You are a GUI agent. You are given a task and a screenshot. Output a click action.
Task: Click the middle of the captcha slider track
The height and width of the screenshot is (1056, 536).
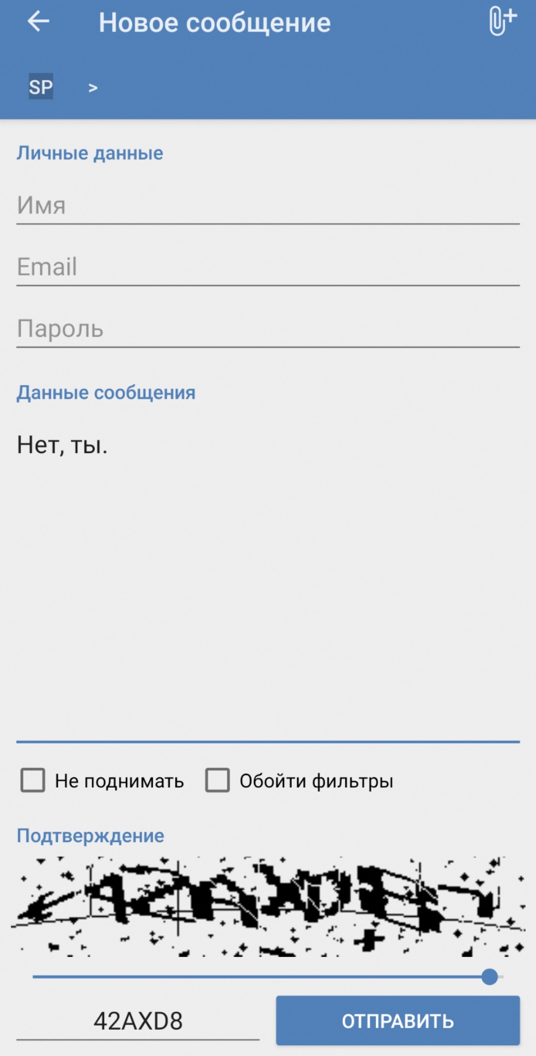(x=268, y=977)
